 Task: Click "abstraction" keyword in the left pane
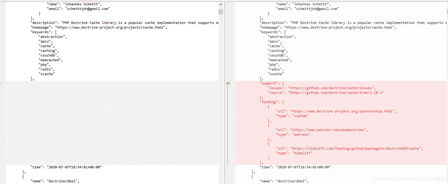pyautogui.click(x=53, y=37)
